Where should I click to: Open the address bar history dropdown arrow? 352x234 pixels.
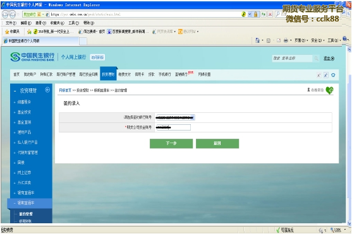[x=250, y=15]
